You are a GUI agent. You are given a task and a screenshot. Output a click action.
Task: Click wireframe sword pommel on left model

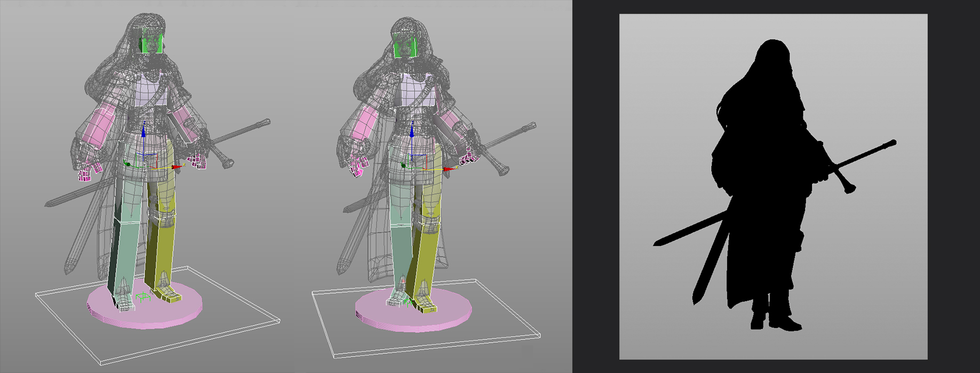[x=228, y=162]
